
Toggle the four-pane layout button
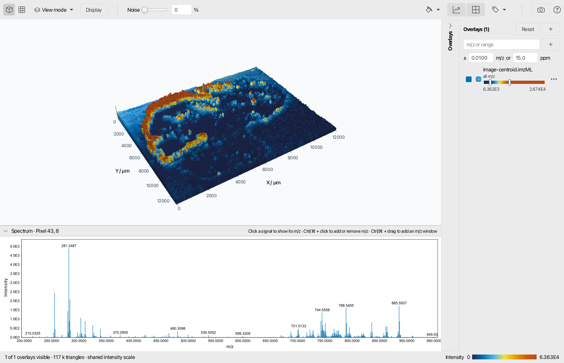click(x=476, y=10)
